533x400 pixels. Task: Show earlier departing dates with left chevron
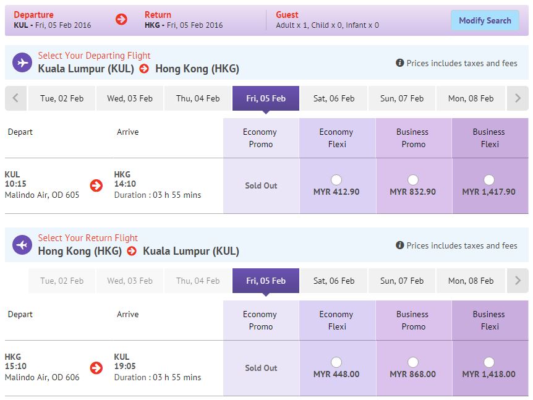[15, 98]
